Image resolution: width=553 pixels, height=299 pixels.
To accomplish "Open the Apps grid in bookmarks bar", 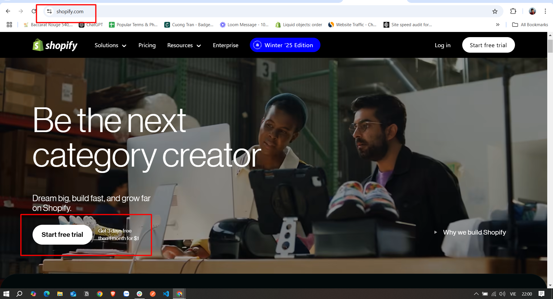I will click(x=9, y=25).
